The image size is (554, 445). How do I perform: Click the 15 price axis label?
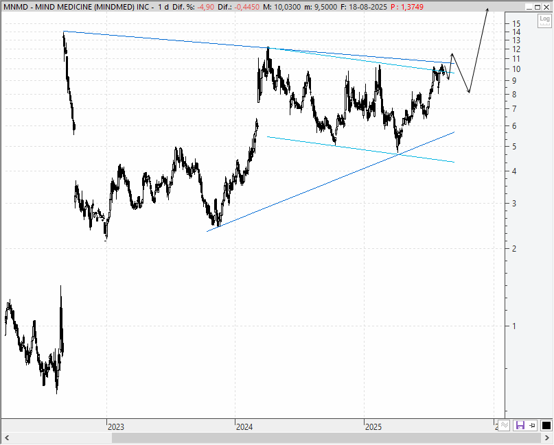point(516,23)
